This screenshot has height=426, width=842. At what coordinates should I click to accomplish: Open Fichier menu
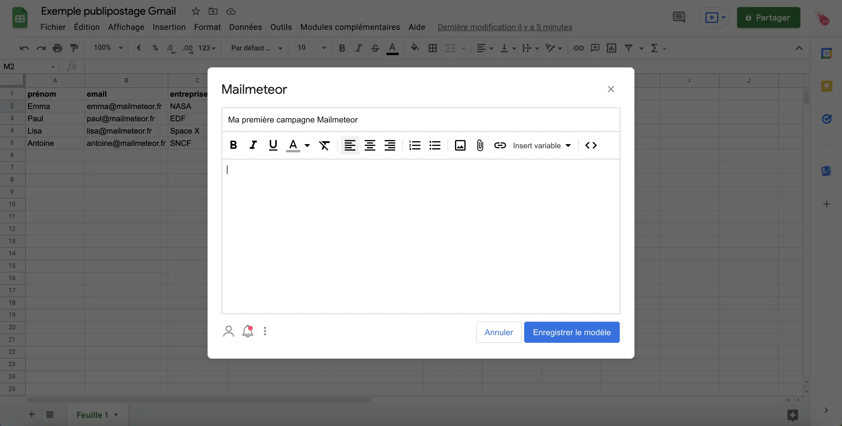(53, 27)
